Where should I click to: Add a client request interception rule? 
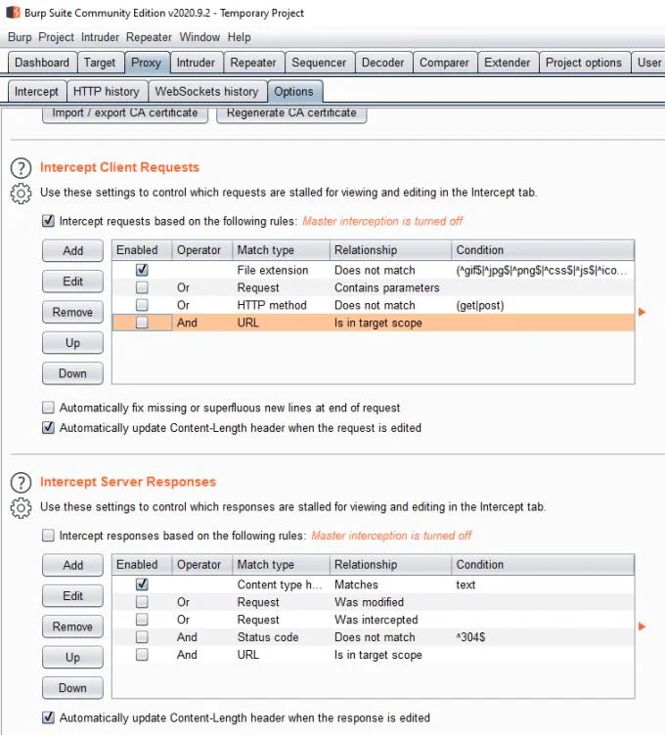point(72,251)
